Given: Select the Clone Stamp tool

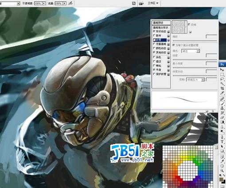Looking at the screenshot, I should [x=222, y=108].
